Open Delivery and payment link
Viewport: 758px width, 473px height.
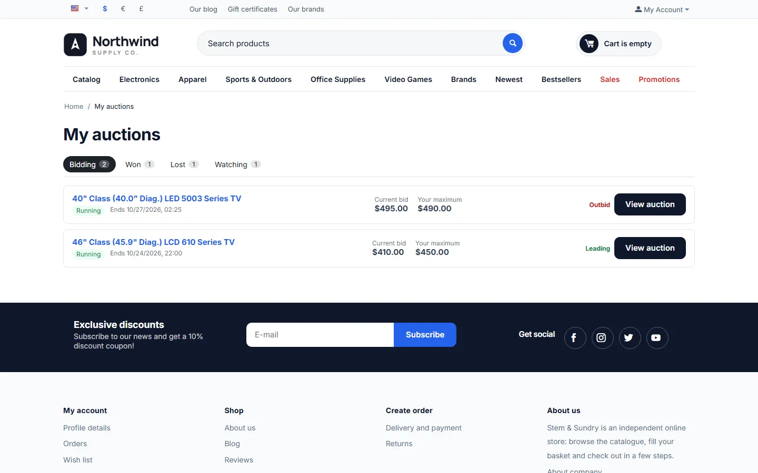pyautogui.click(x=424, y=428)
